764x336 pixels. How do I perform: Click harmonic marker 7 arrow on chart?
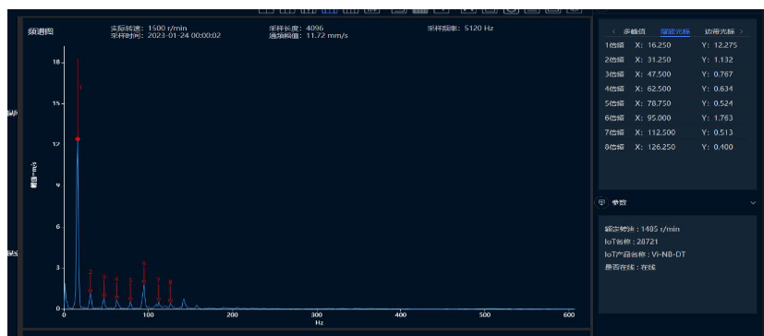point(158,290)
